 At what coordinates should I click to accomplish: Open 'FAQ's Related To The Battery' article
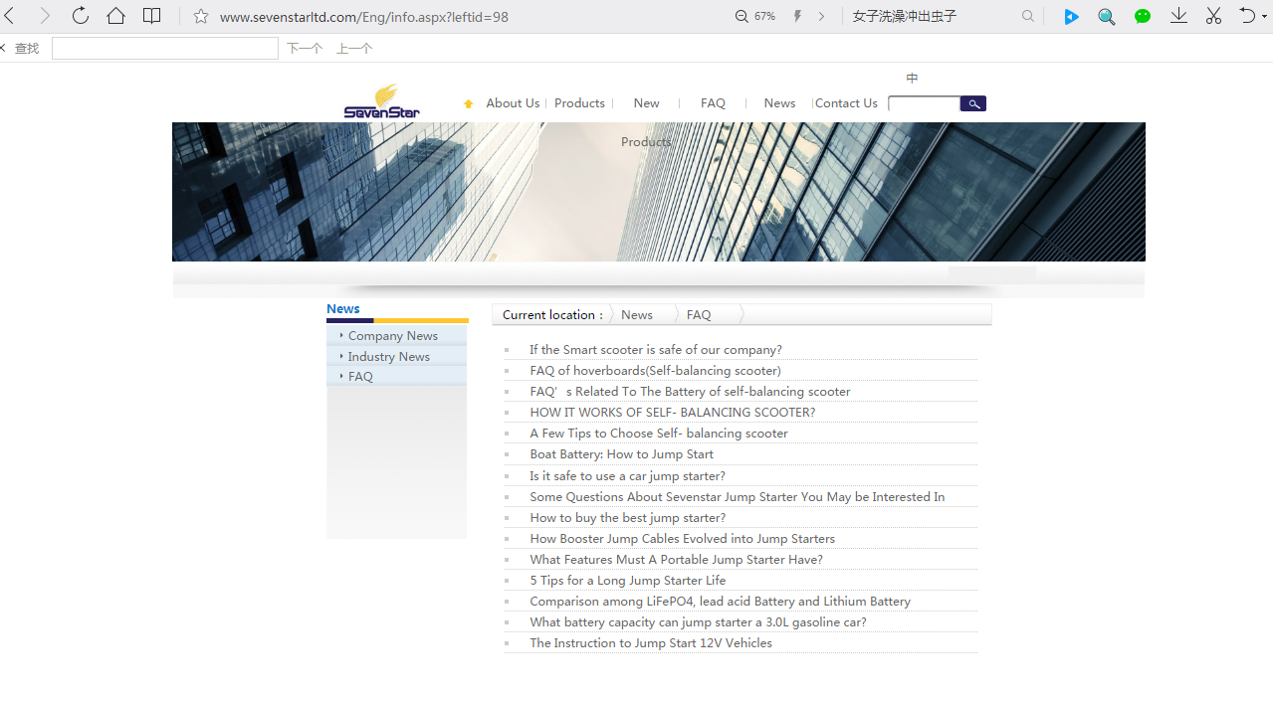[x=690, y=392]
